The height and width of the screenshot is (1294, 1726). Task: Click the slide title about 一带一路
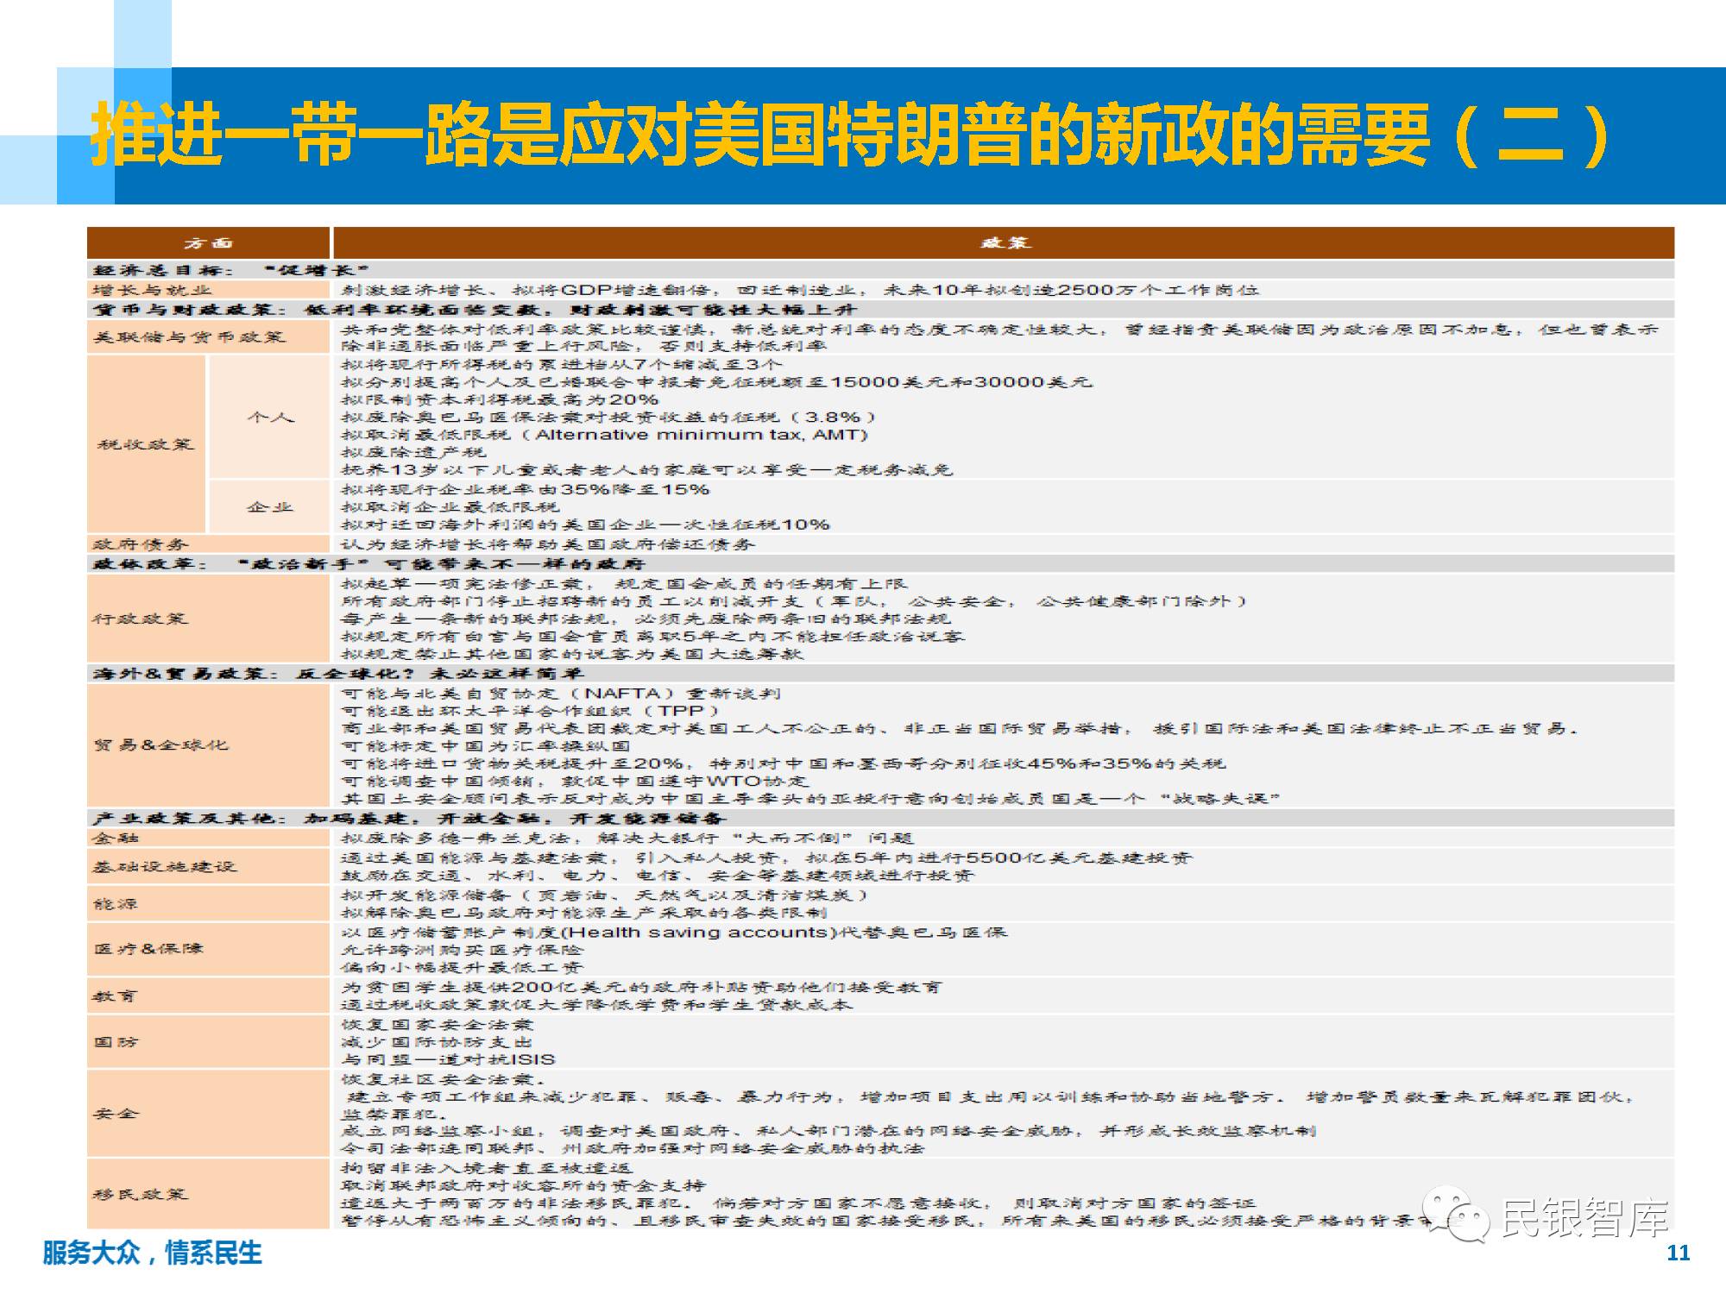point(850,135)
